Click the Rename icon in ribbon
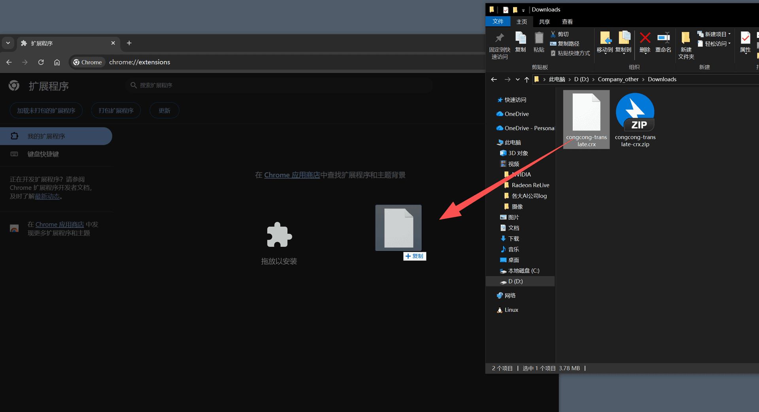Viewport: 759px width, 412px height. pos(663,42)
